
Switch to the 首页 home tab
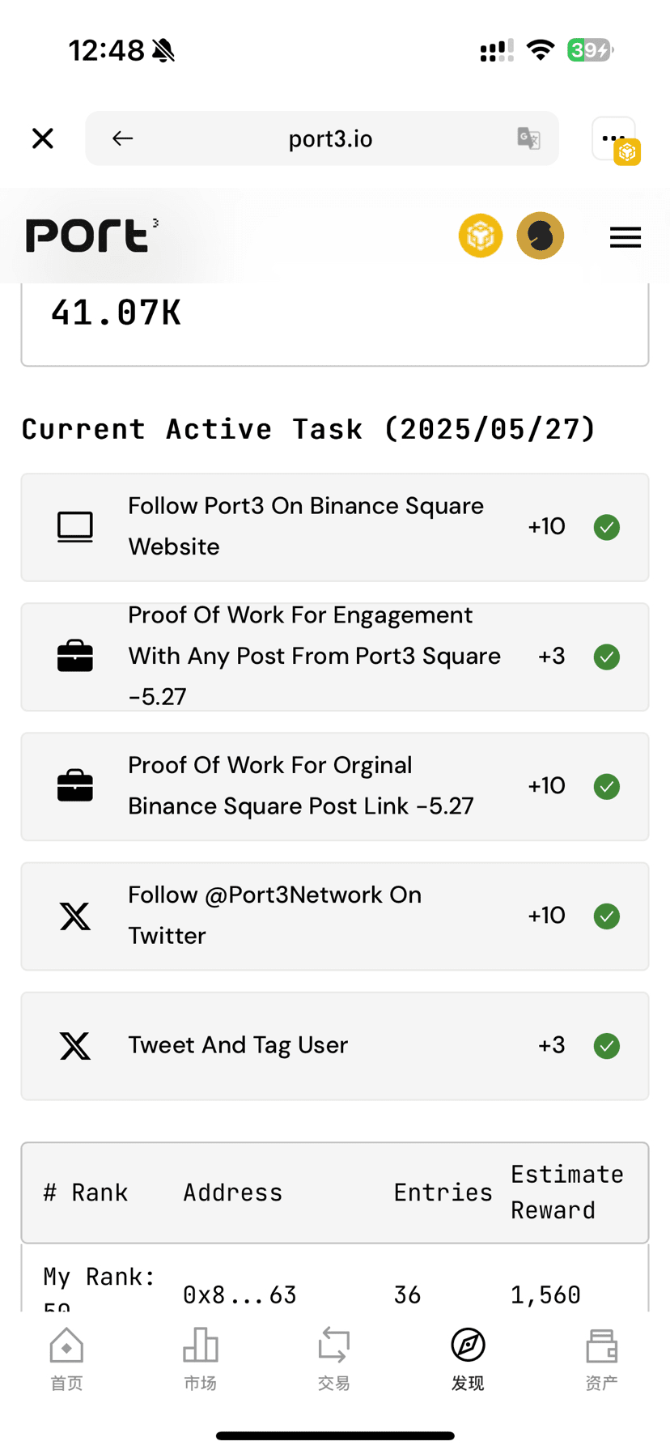click(66, 1358)
